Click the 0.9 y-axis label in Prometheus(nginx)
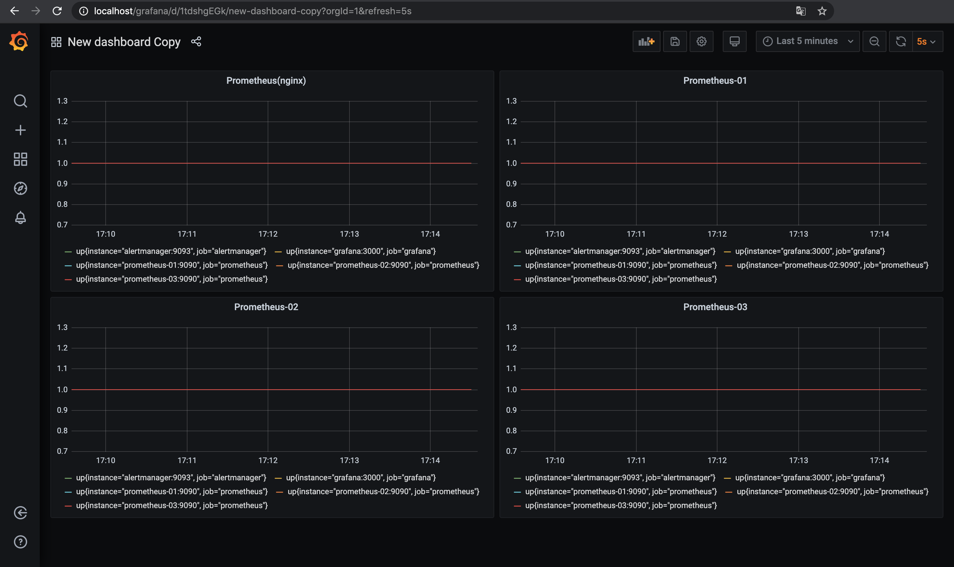The height and width of the screenshot is (567, 954). coord(62,184)
